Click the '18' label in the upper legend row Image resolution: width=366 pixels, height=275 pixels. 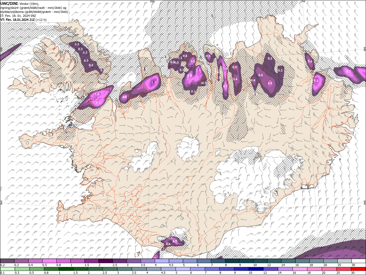tap(311, 265)
